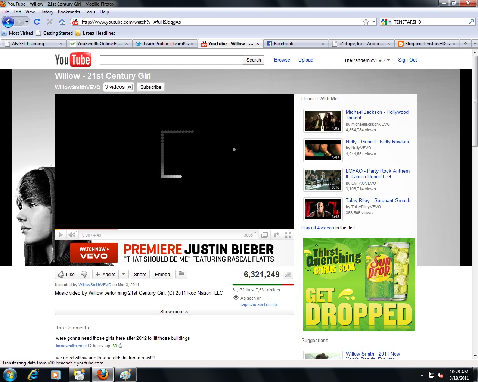Image resolution: width=478 pixels, height=382 pixels.
Task: Open LMFAO Party Rock Anthem thumbnail
Action: 323,180
